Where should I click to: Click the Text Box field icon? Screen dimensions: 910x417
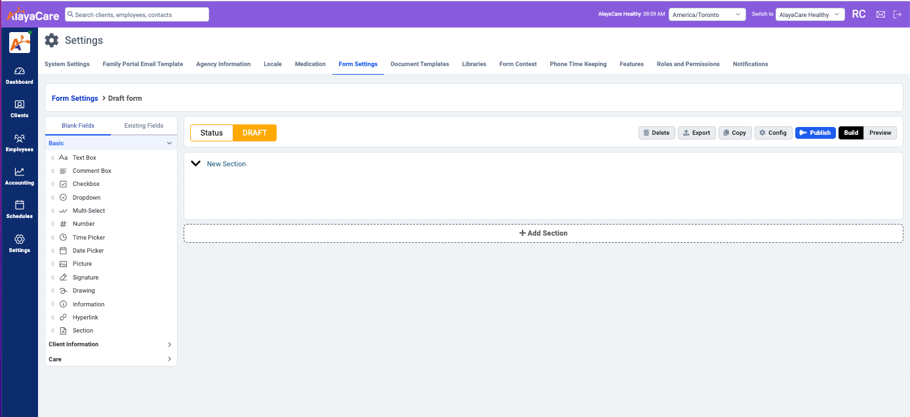point(63,158)
